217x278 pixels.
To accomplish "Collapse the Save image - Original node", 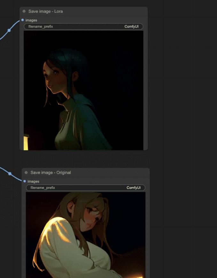I will click(x=26, y=173).
